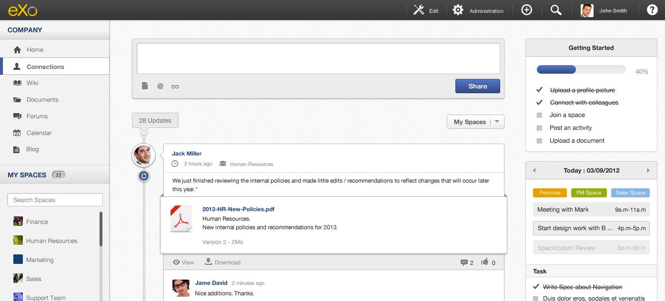Click the @ mention icon in composer

pos(160,86)
